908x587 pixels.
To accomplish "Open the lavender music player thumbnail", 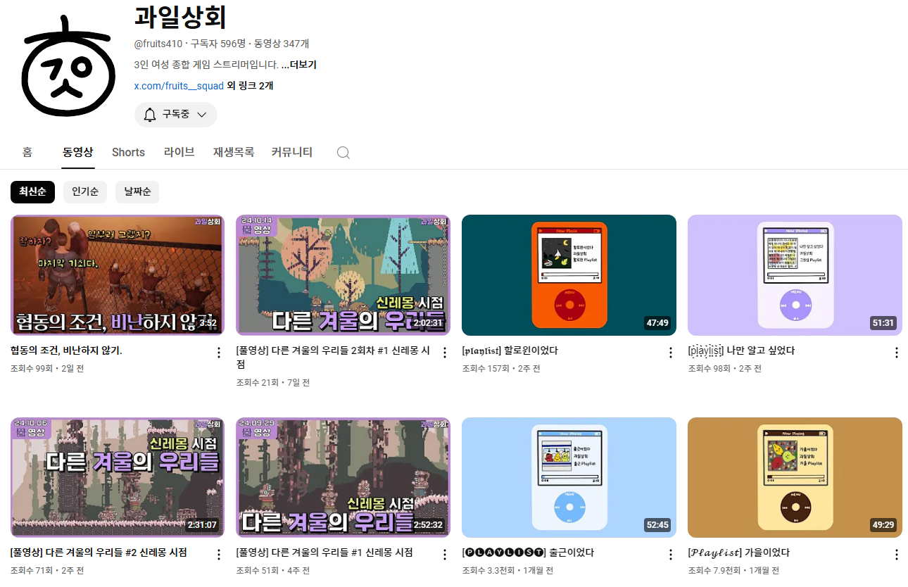I will tap(795, 275).
